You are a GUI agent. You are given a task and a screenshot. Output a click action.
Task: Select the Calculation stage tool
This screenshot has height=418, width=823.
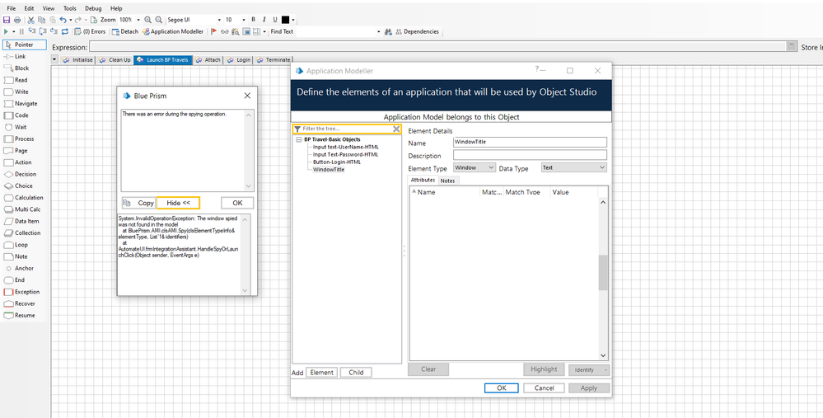tap(28, 198)
